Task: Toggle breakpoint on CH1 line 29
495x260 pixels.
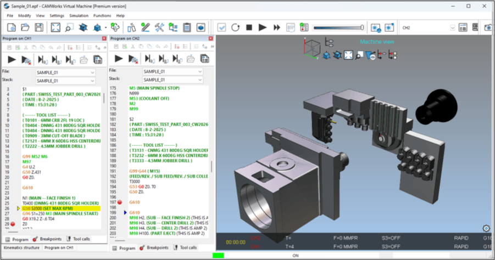Action: (x=13, y=224)
